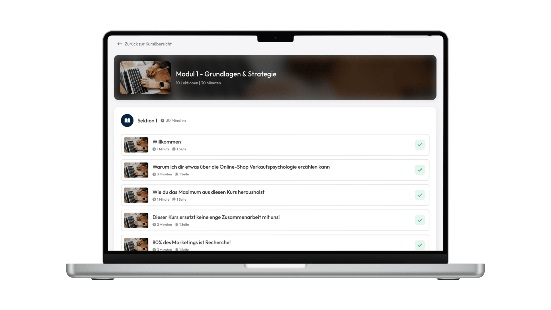This screenshot has width=551, height=310.
Task: Toggle checkmark for enge Zusammenarbeit lesson
Action: click(420, 220)
